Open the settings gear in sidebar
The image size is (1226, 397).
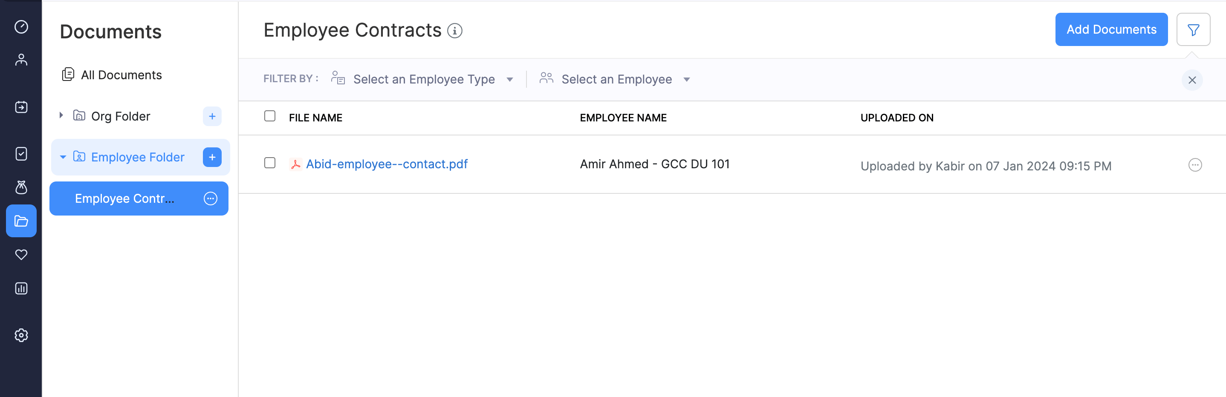[21, 335]
